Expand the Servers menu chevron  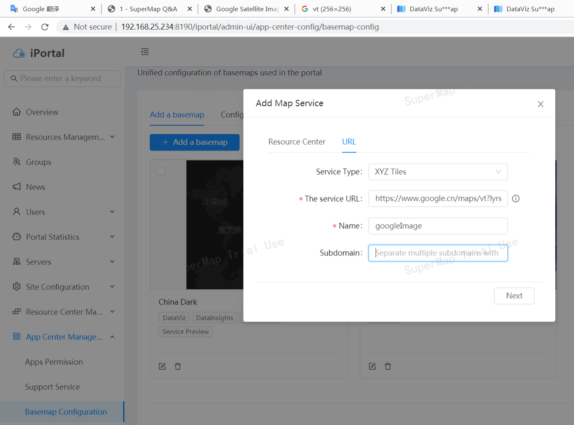[112, 262]
